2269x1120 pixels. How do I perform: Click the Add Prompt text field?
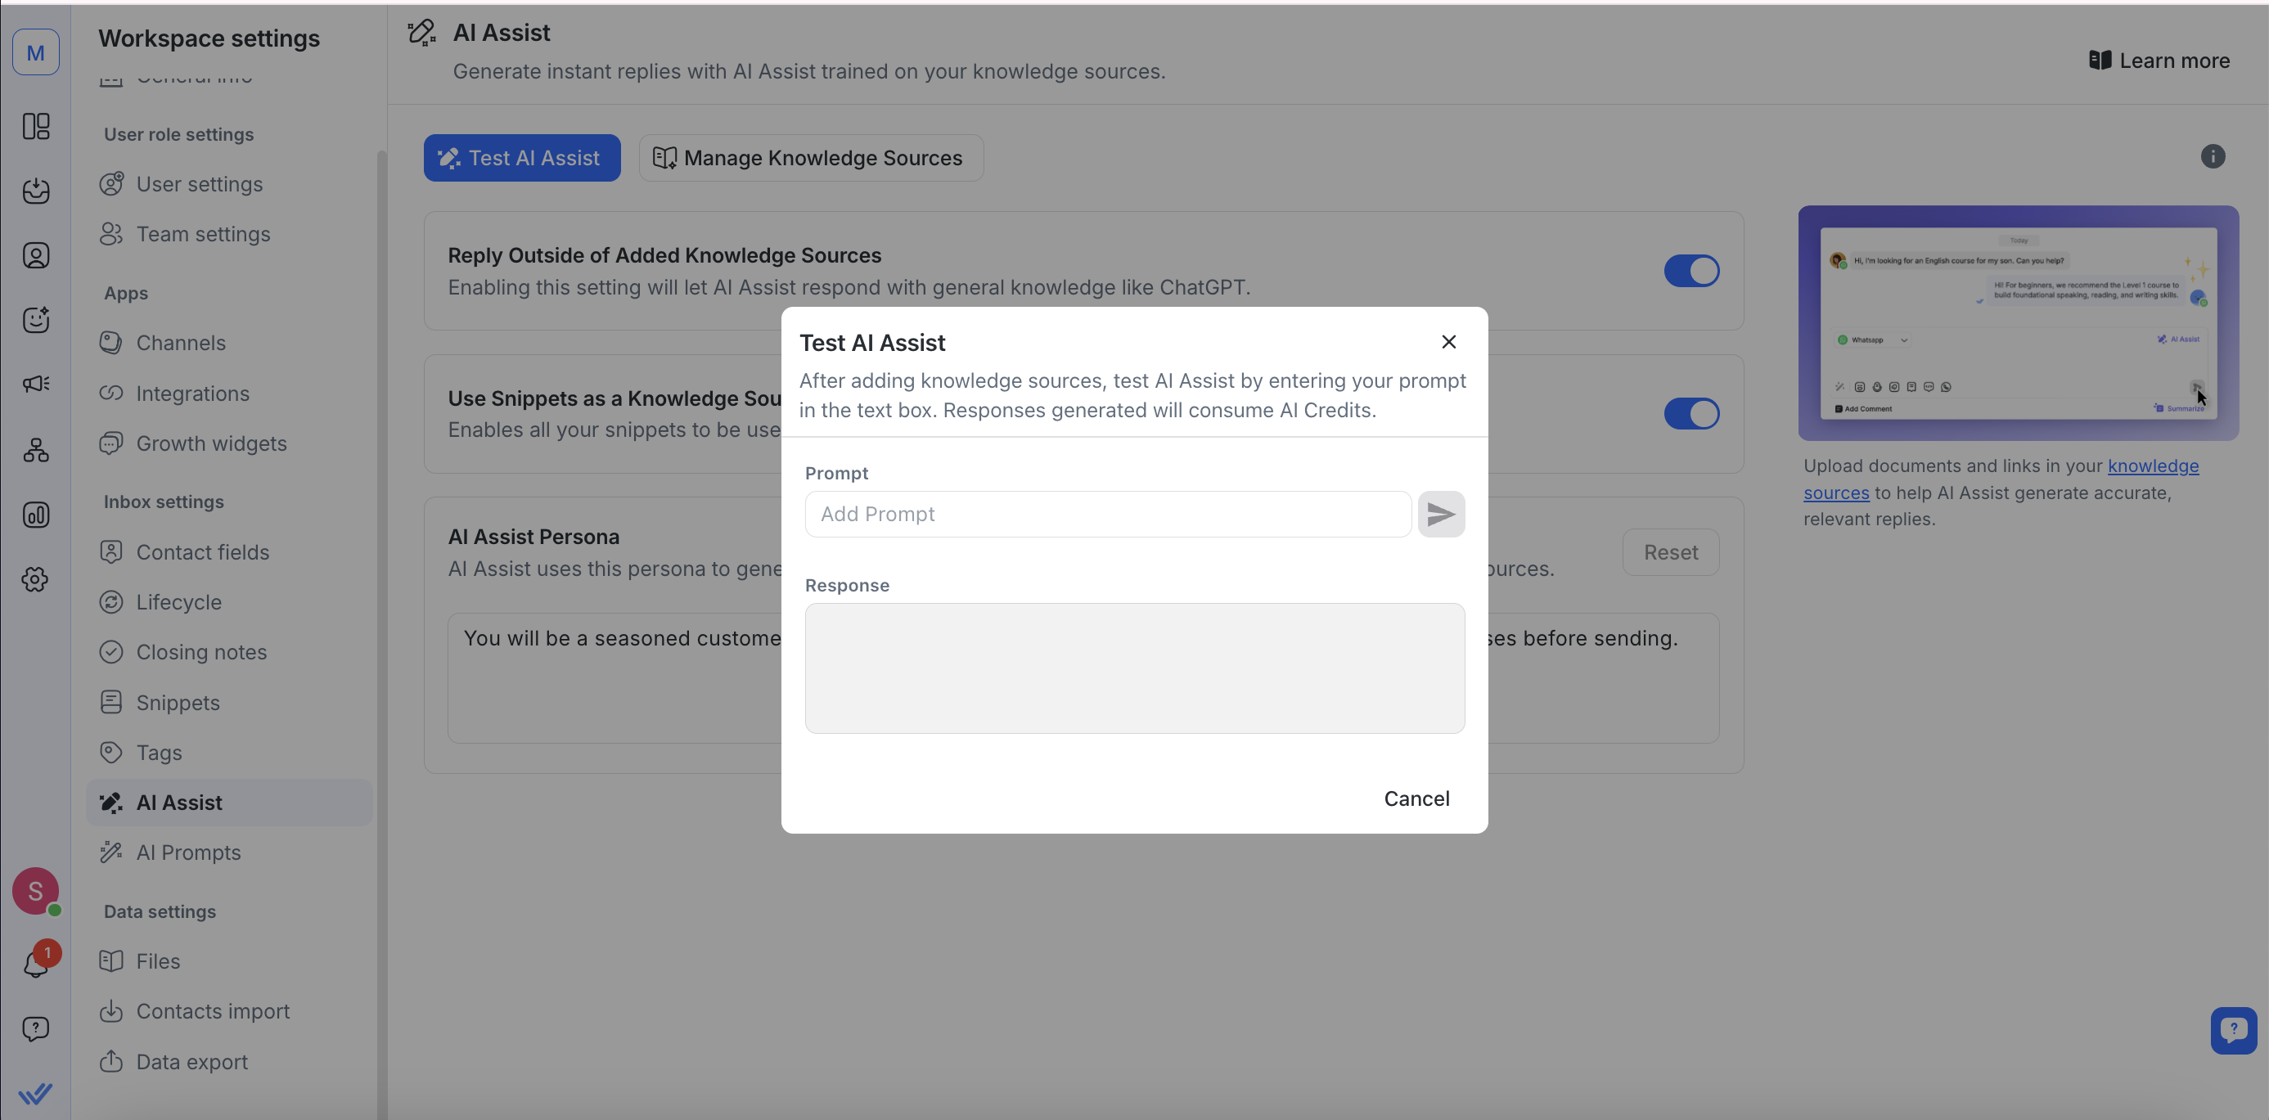pyautogui.click(x=1107, y=515)
